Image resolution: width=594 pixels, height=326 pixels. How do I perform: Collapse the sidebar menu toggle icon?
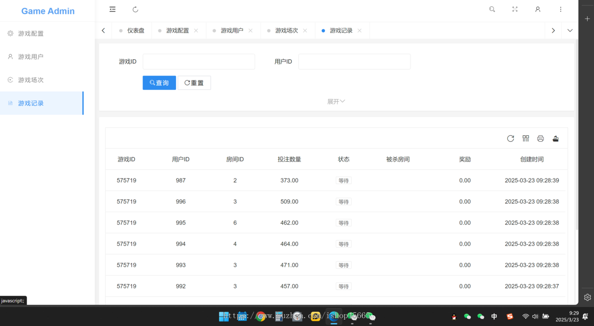(x=112, y=9)
